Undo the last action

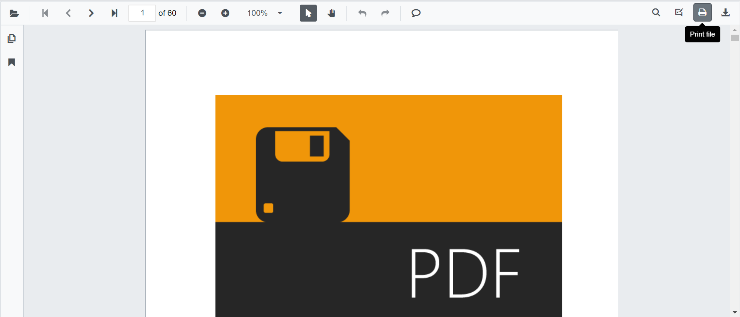(x=362, y=13)
